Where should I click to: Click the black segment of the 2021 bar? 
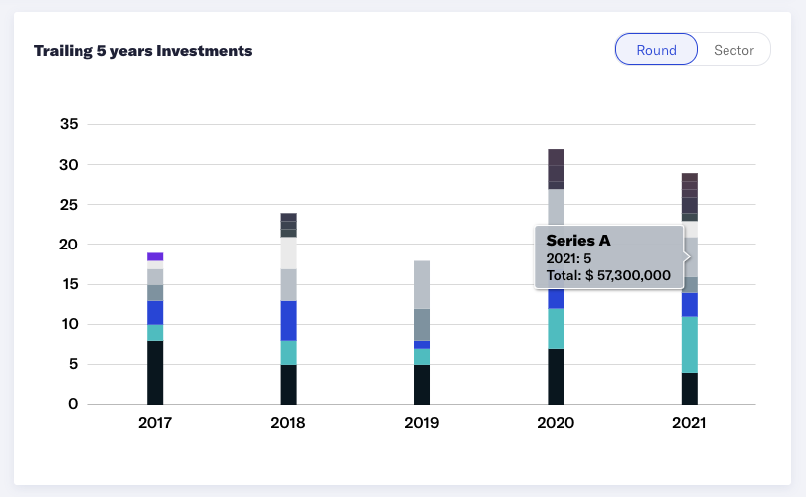pyautogui.click(x=690, y=388)
